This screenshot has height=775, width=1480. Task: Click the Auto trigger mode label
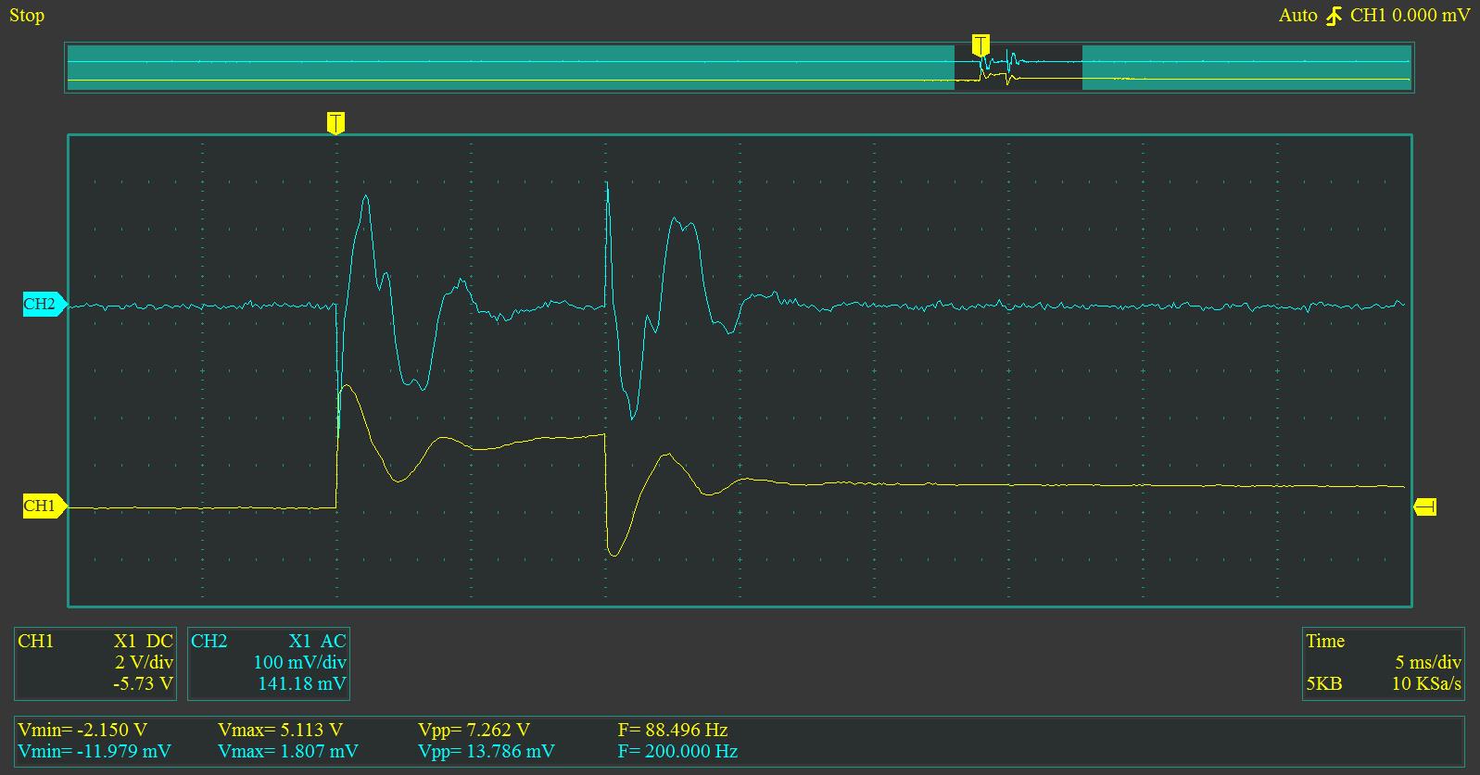[x=1297, y=16]
